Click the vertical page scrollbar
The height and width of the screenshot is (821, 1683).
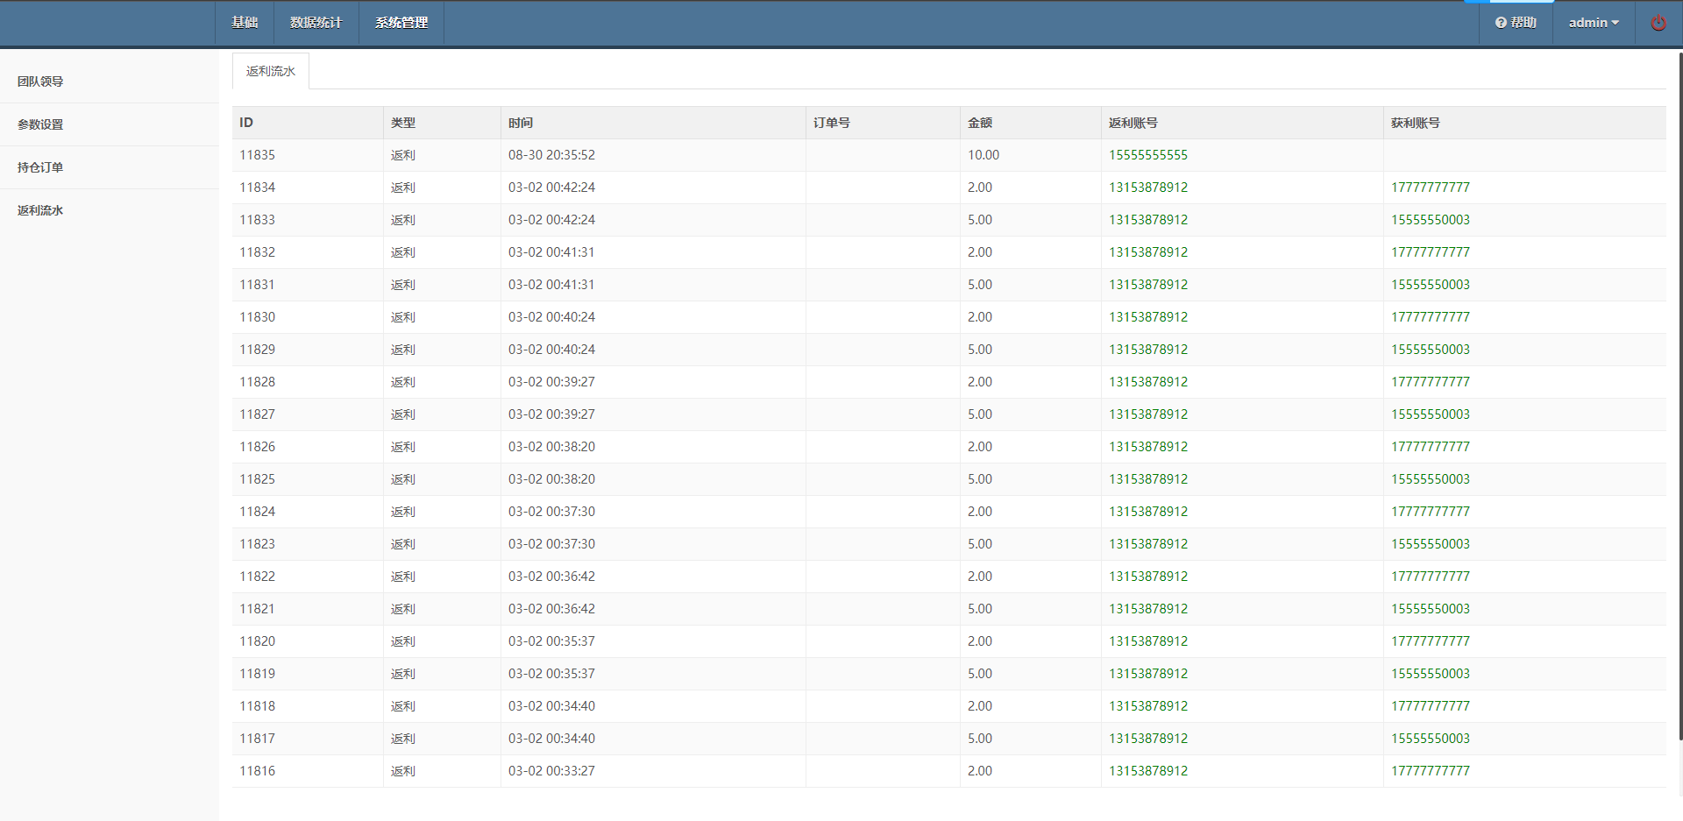(1679, 394)
